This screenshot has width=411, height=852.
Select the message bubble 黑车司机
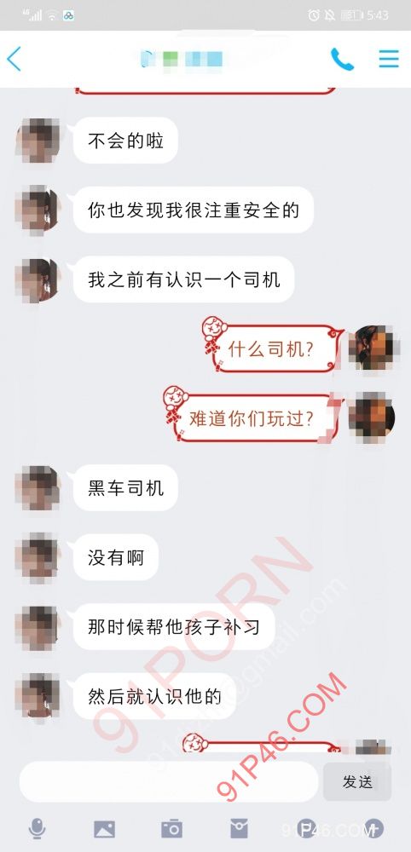tap(125, 488)
